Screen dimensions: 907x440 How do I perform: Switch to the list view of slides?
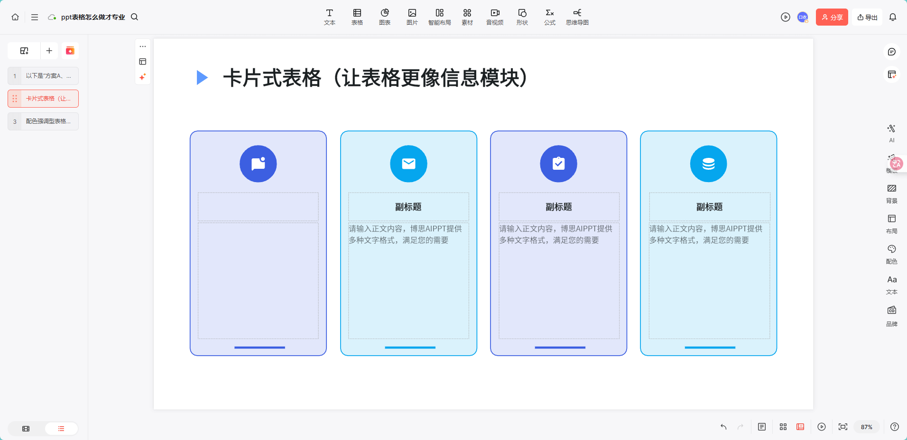[x=61, y=428]
